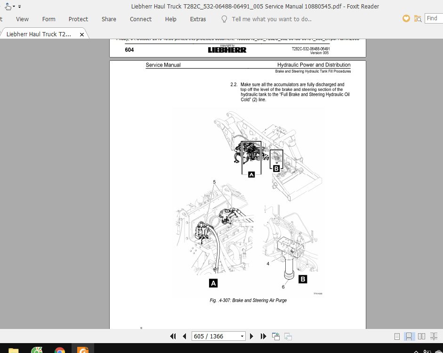The width and height of the screenshot is (443, 353).
Task: Click the Google Chrome icon on the taskbar
Action: click(x=60, y=350)
